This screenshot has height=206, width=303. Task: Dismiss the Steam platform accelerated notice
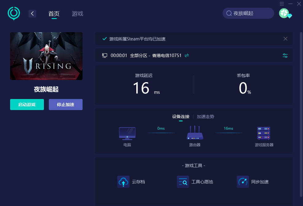click(x=286, y=39)
